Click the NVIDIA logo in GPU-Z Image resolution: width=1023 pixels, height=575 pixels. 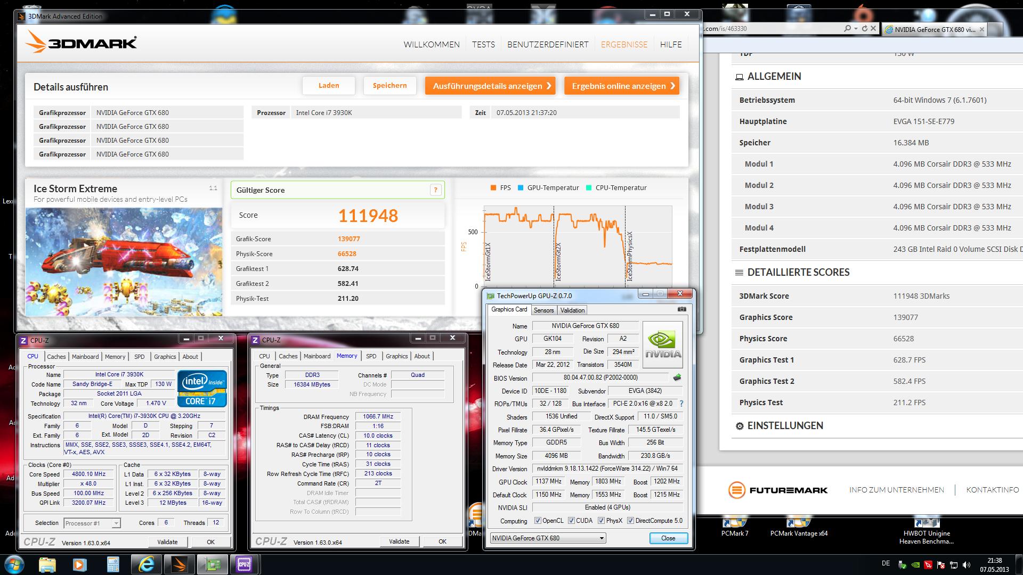663,344
